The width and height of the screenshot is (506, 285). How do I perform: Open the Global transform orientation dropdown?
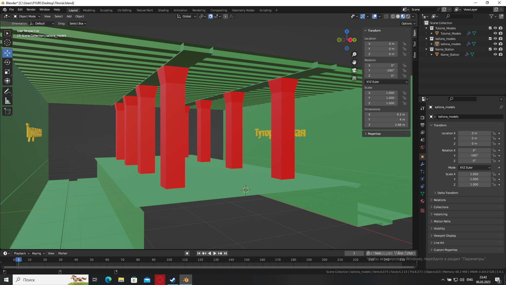pyautogui.click(x=187, y=16)
